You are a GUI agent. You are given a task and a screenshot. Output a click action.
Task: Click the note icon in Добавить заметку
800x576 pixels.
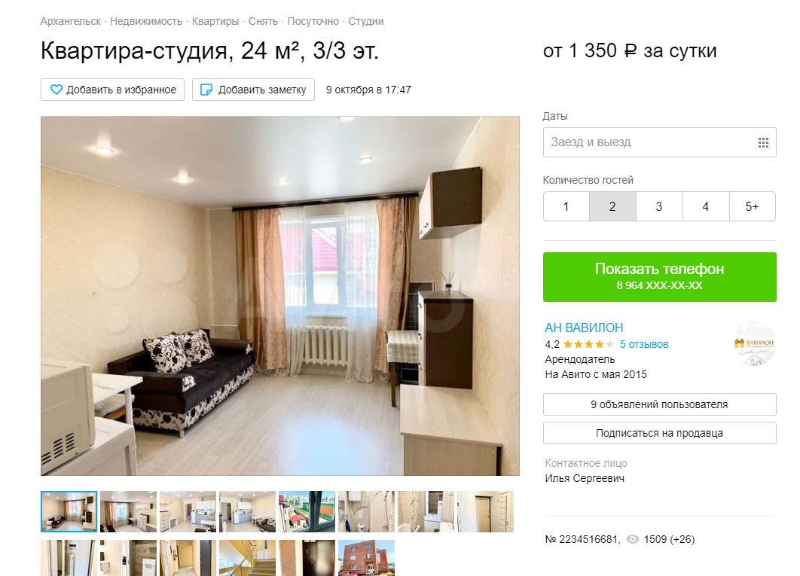[x=206, y=90]
